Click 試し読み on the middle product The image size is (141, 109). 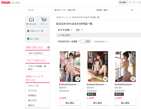click(x=98, y=103)
